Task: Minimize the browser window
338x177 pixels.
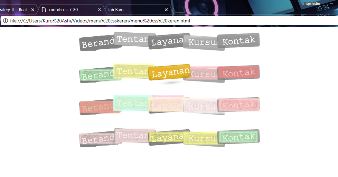Action: [331, 3]
